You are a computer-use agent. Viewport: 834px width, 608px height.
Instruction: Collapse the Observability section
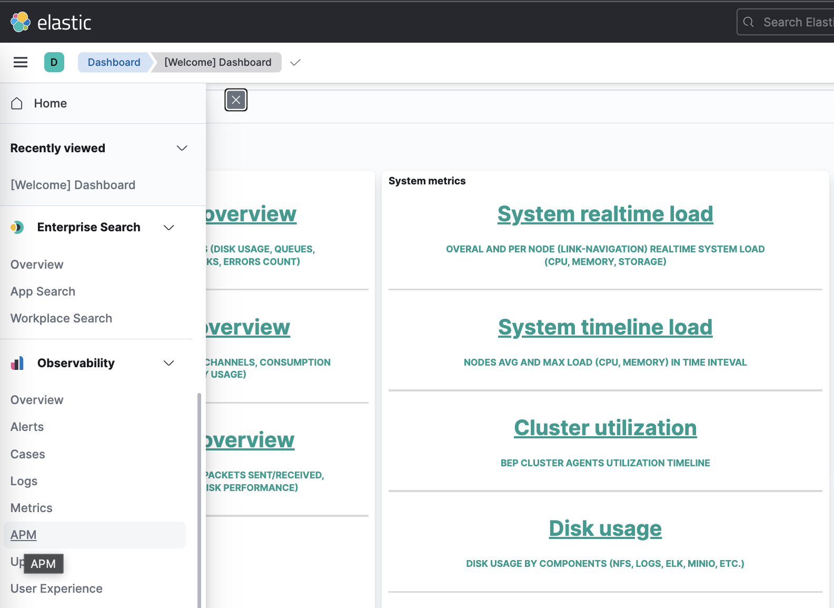pos(169,363)
